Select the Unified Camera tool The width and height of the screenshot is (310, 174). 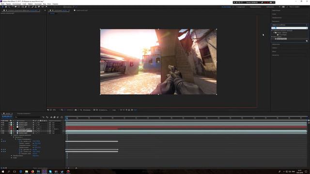click(16, 7)
